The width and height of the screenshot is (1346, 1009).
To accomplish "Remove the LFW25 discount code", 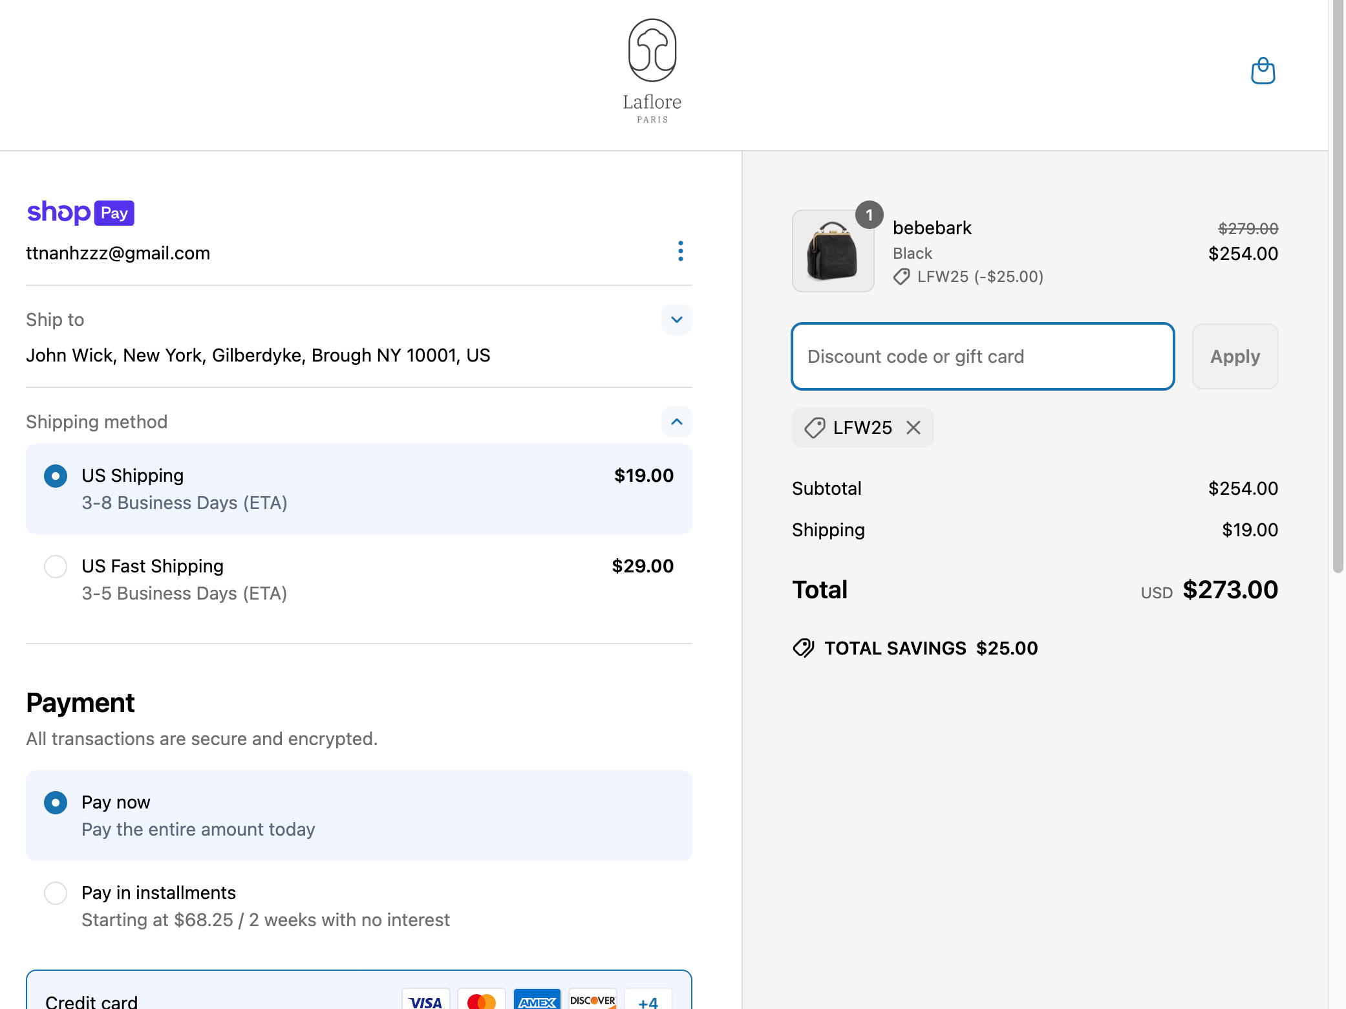I will coord(913,428).
